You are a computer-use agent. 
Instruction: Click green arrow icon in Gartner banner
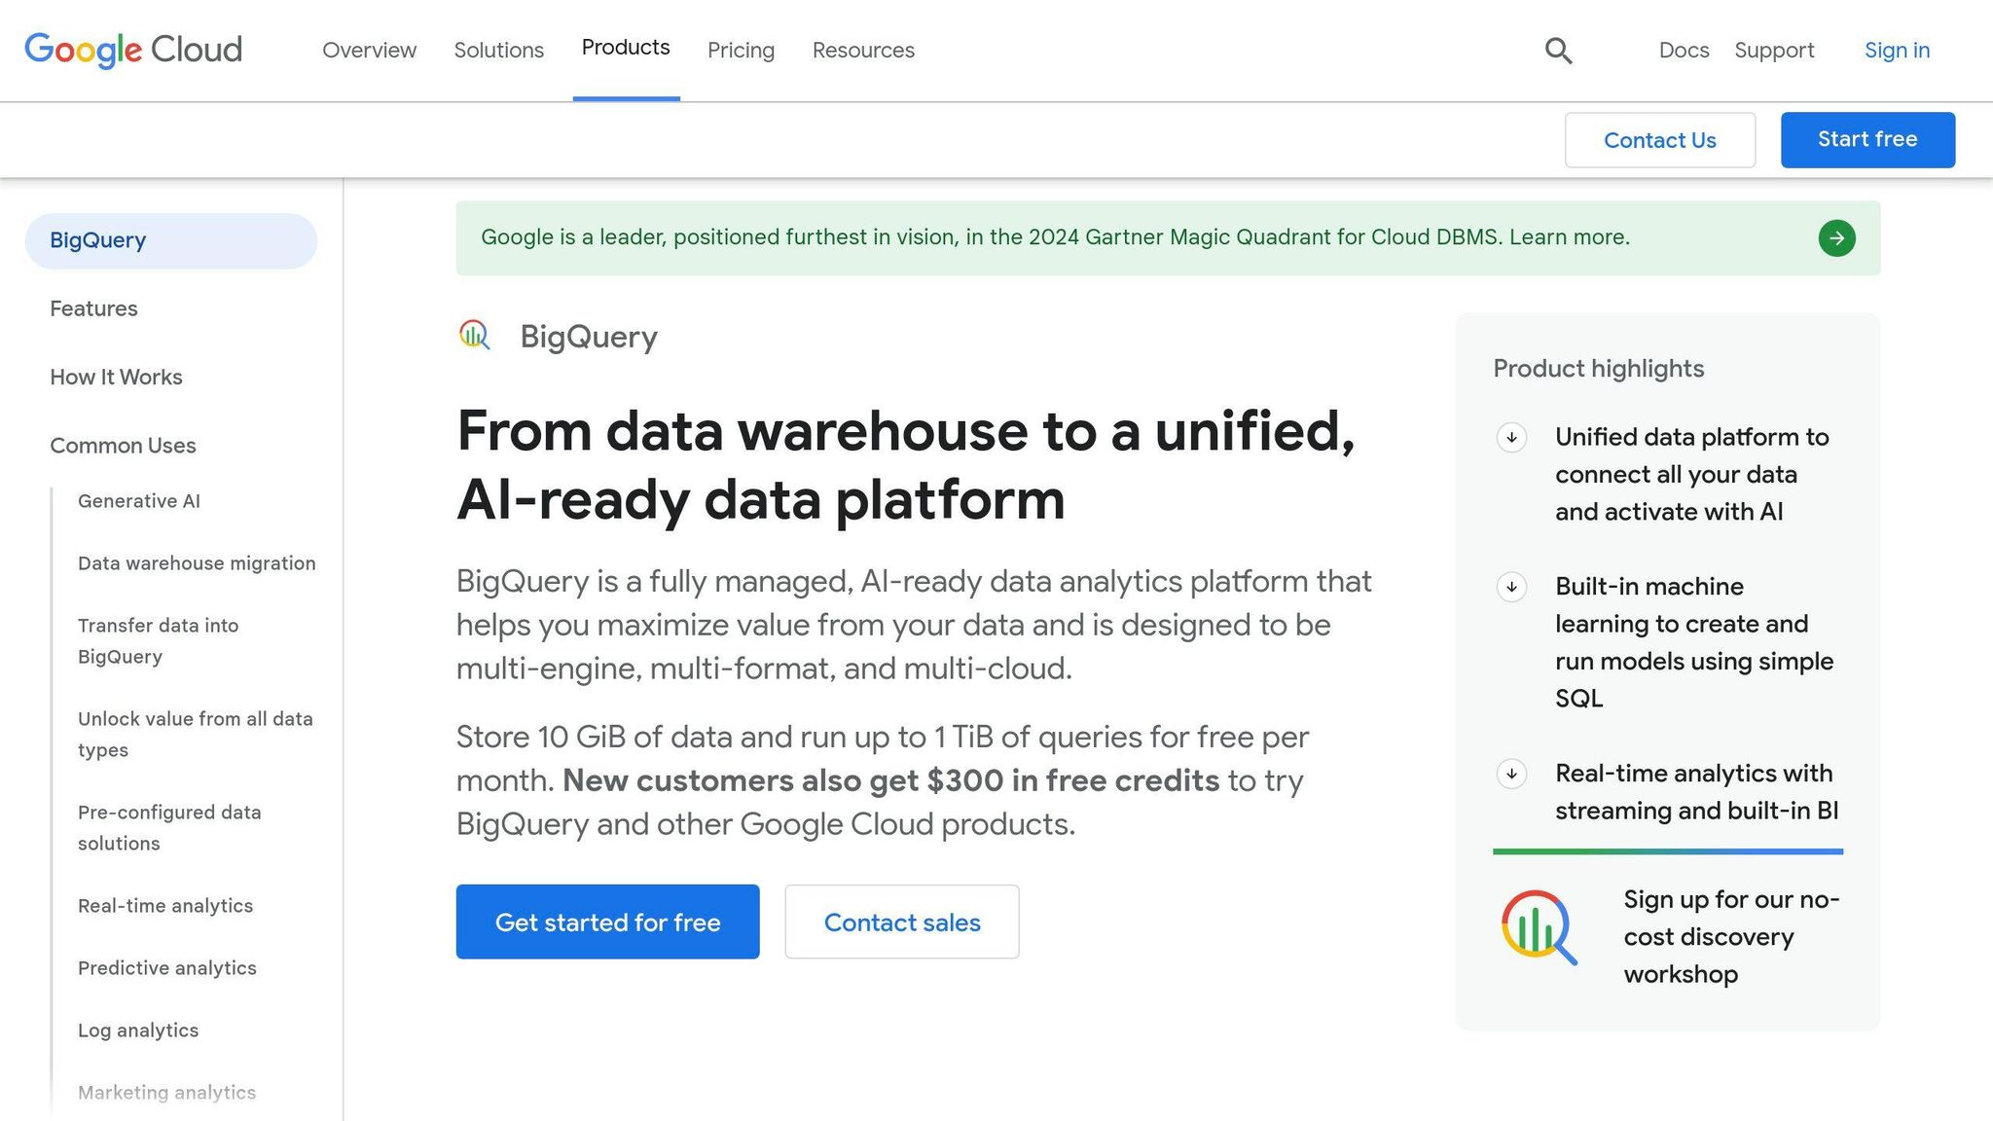point(1836,238)
